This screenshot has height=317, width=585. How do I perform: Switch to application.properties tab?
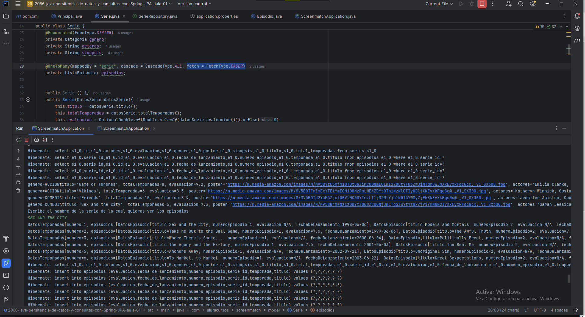[214, 16]
